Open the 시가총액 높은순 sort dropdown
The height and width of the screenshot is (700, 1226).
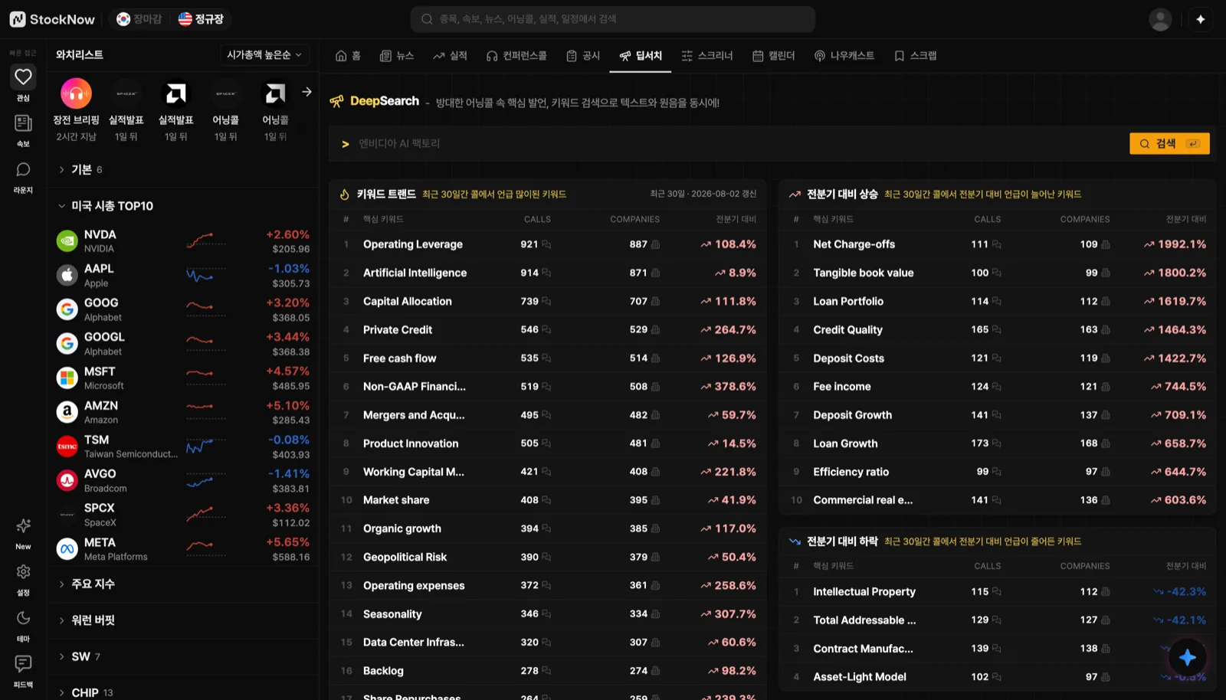pyautogui.click(x=264, y=55)
